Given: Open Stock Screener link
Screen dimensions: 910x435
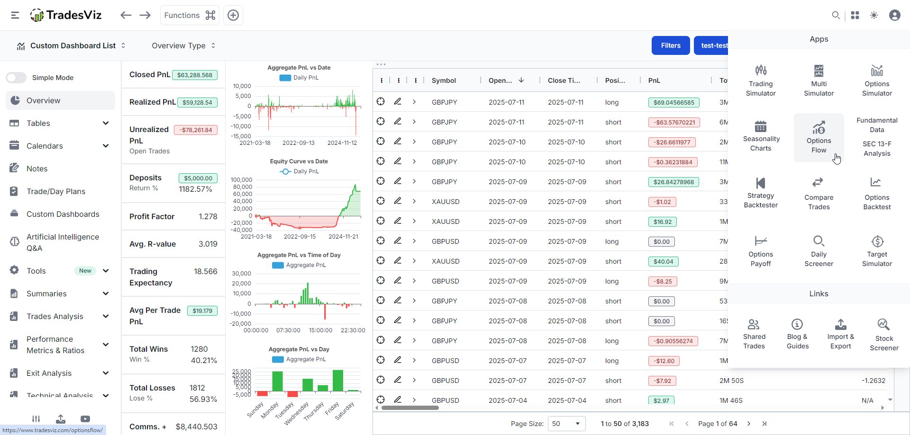Looking at the screenshot, I should pyautogui.click(x=884, y=335).
